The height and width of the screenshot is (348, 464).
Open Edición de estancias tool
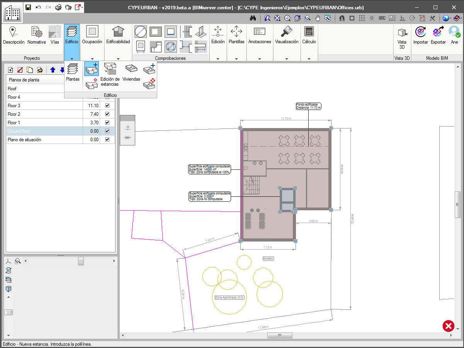pyautogui.click(x=110, y=75)
